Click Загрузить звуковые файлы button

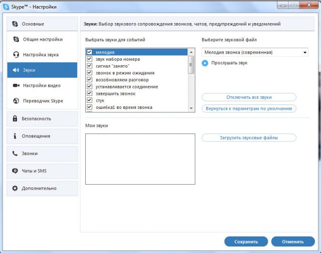(249, 138)
